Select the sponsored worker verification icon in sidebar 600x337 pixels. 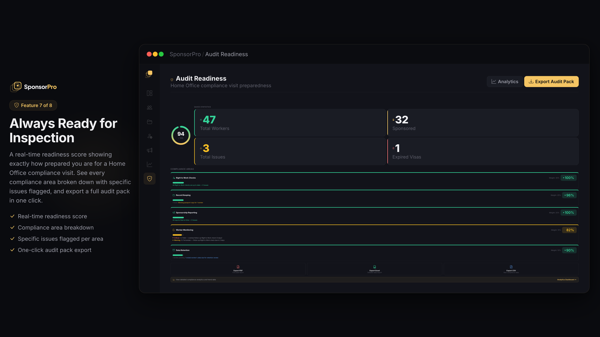click(149, 136)
